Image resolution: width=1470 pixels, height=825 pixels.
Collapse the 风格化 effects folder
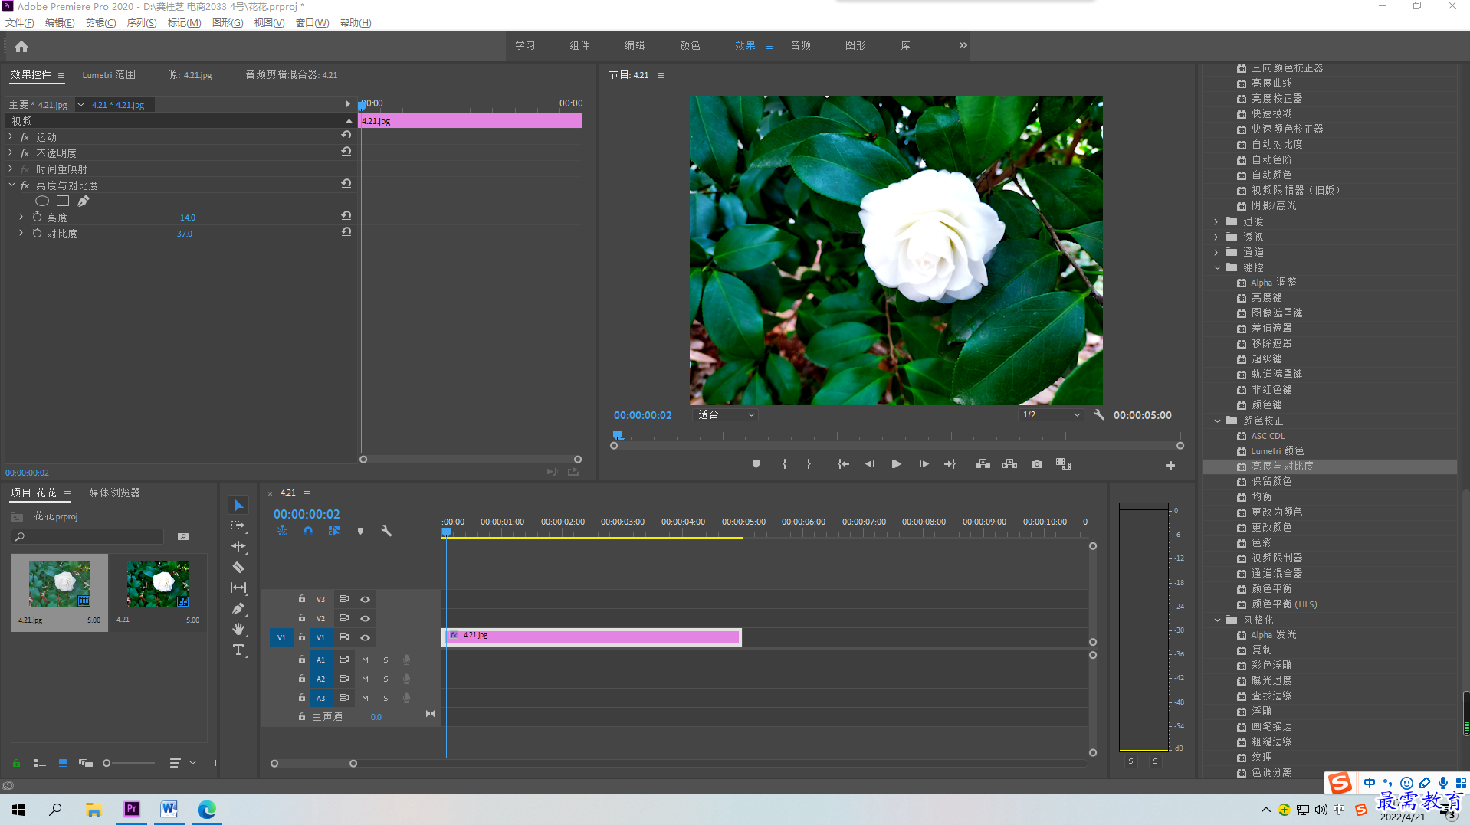pos(1217,620)
